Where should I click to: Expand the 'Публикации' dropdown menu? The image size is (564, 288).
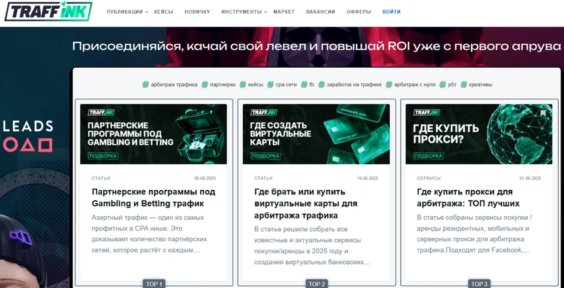pos(126,12)
